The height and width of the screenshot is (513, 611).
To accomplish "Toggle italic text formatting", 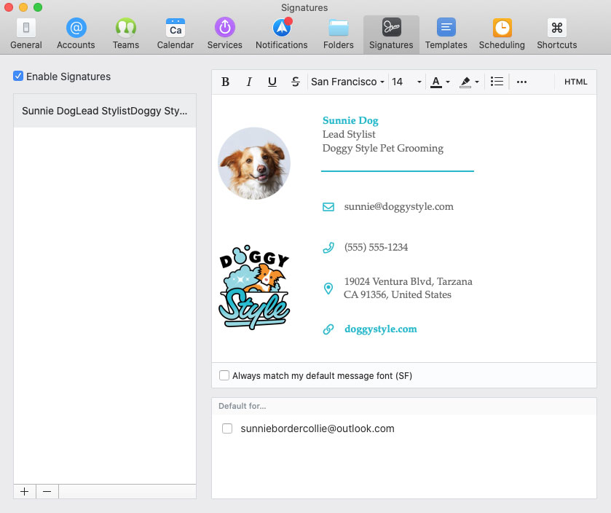I will [249, 82].
